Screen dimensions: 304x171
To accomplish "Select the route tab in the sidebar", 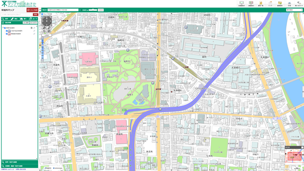I will coord(33,19).
